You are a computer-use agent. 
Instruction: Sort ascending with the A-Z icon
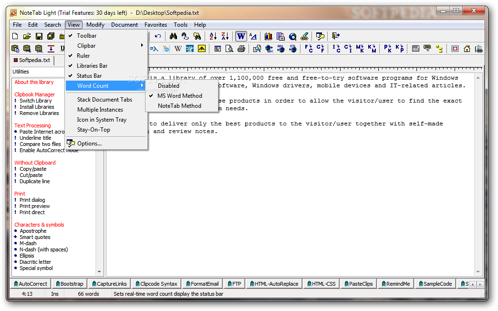click(213, 36)
